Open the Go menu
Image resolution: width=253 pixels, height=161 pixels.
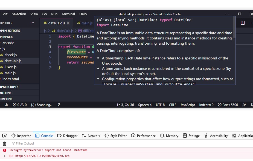click(45, 14)
